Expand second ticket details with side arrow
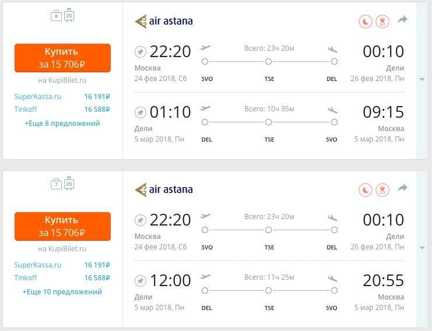 point(422,248)
